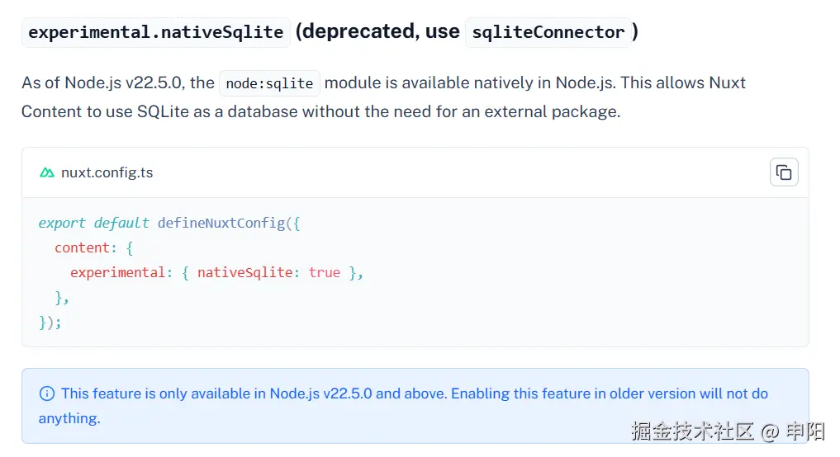Click the 掘金技术社区 watermark text
The width and height of the screenshot is (840, 457).
(692, 431)
